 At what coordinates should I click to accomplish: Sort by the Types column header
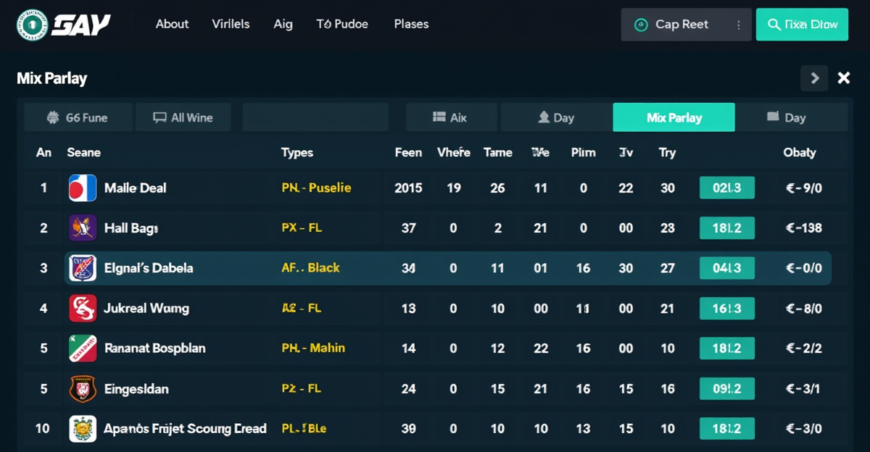click(297, 152)
